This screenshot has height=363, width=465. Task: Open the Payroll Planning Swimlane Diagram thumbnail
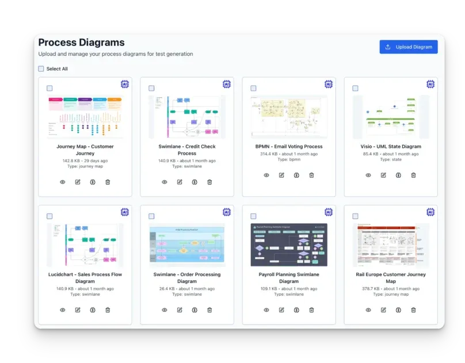289,244
